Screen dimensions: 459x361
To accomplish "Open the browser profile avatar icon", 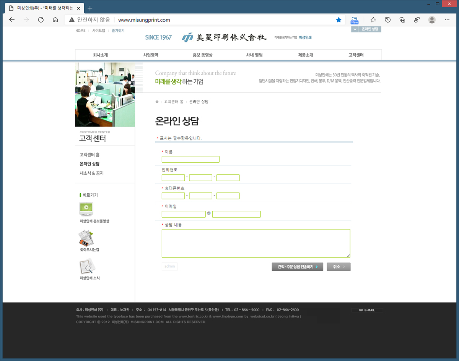I will [432, 20].
